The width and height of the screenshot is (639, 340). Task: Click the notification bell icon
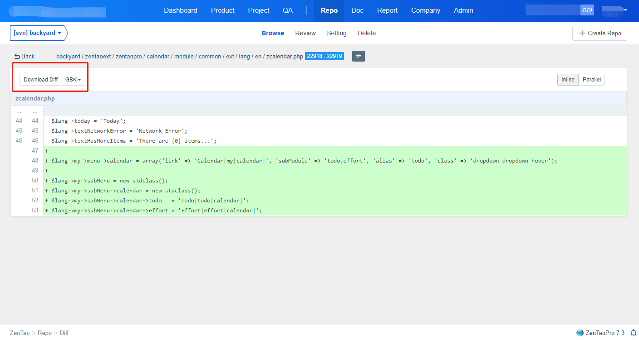click(634, 333)
